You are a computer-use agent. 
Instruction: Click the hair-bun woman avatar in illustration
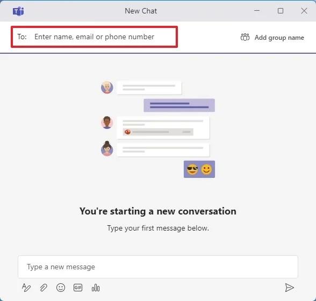coord(107,149)
